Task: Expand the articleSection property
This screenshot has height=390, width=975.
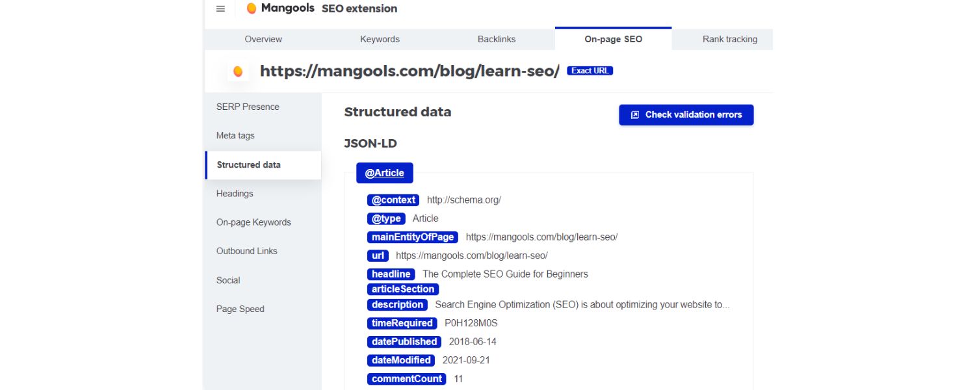Action: click(402, 289)
